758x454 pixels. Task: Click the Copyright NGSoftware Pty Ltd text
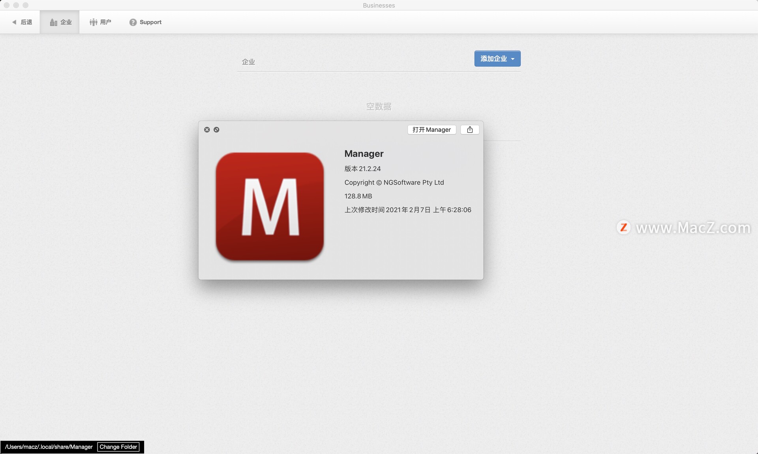point(394,182)
